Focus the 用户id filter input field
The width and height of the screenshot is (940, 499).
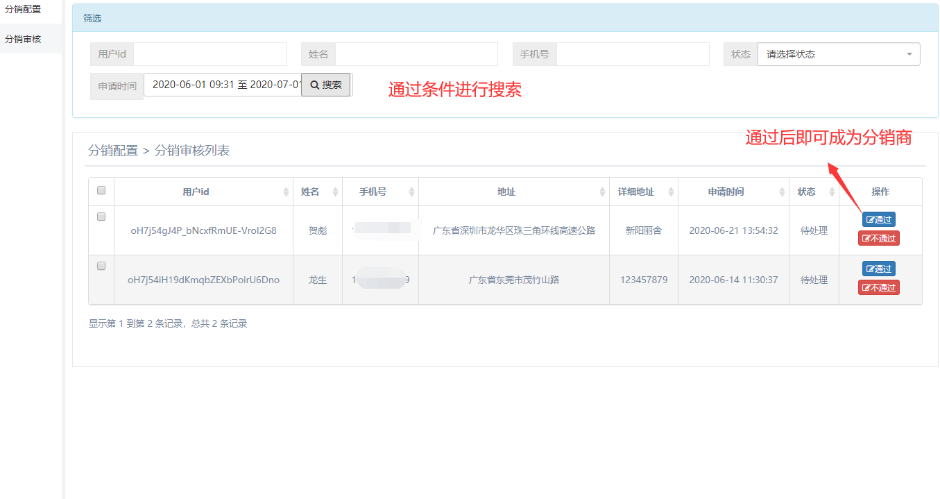(210, 54)
